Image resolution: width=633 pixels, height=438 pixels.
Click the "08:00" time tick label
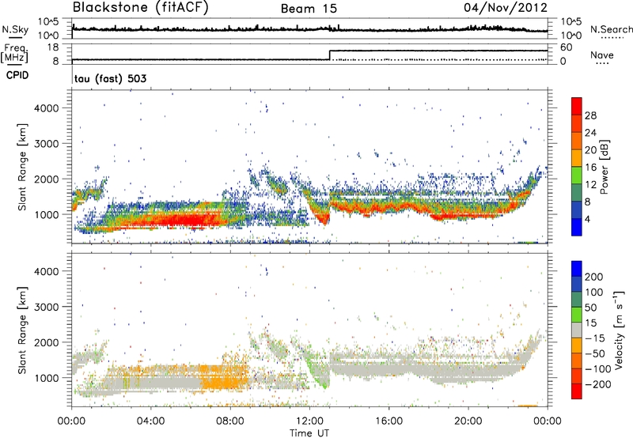230,421
